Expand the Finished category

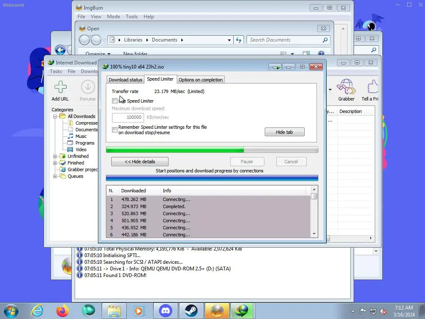[x=55, y=163]
